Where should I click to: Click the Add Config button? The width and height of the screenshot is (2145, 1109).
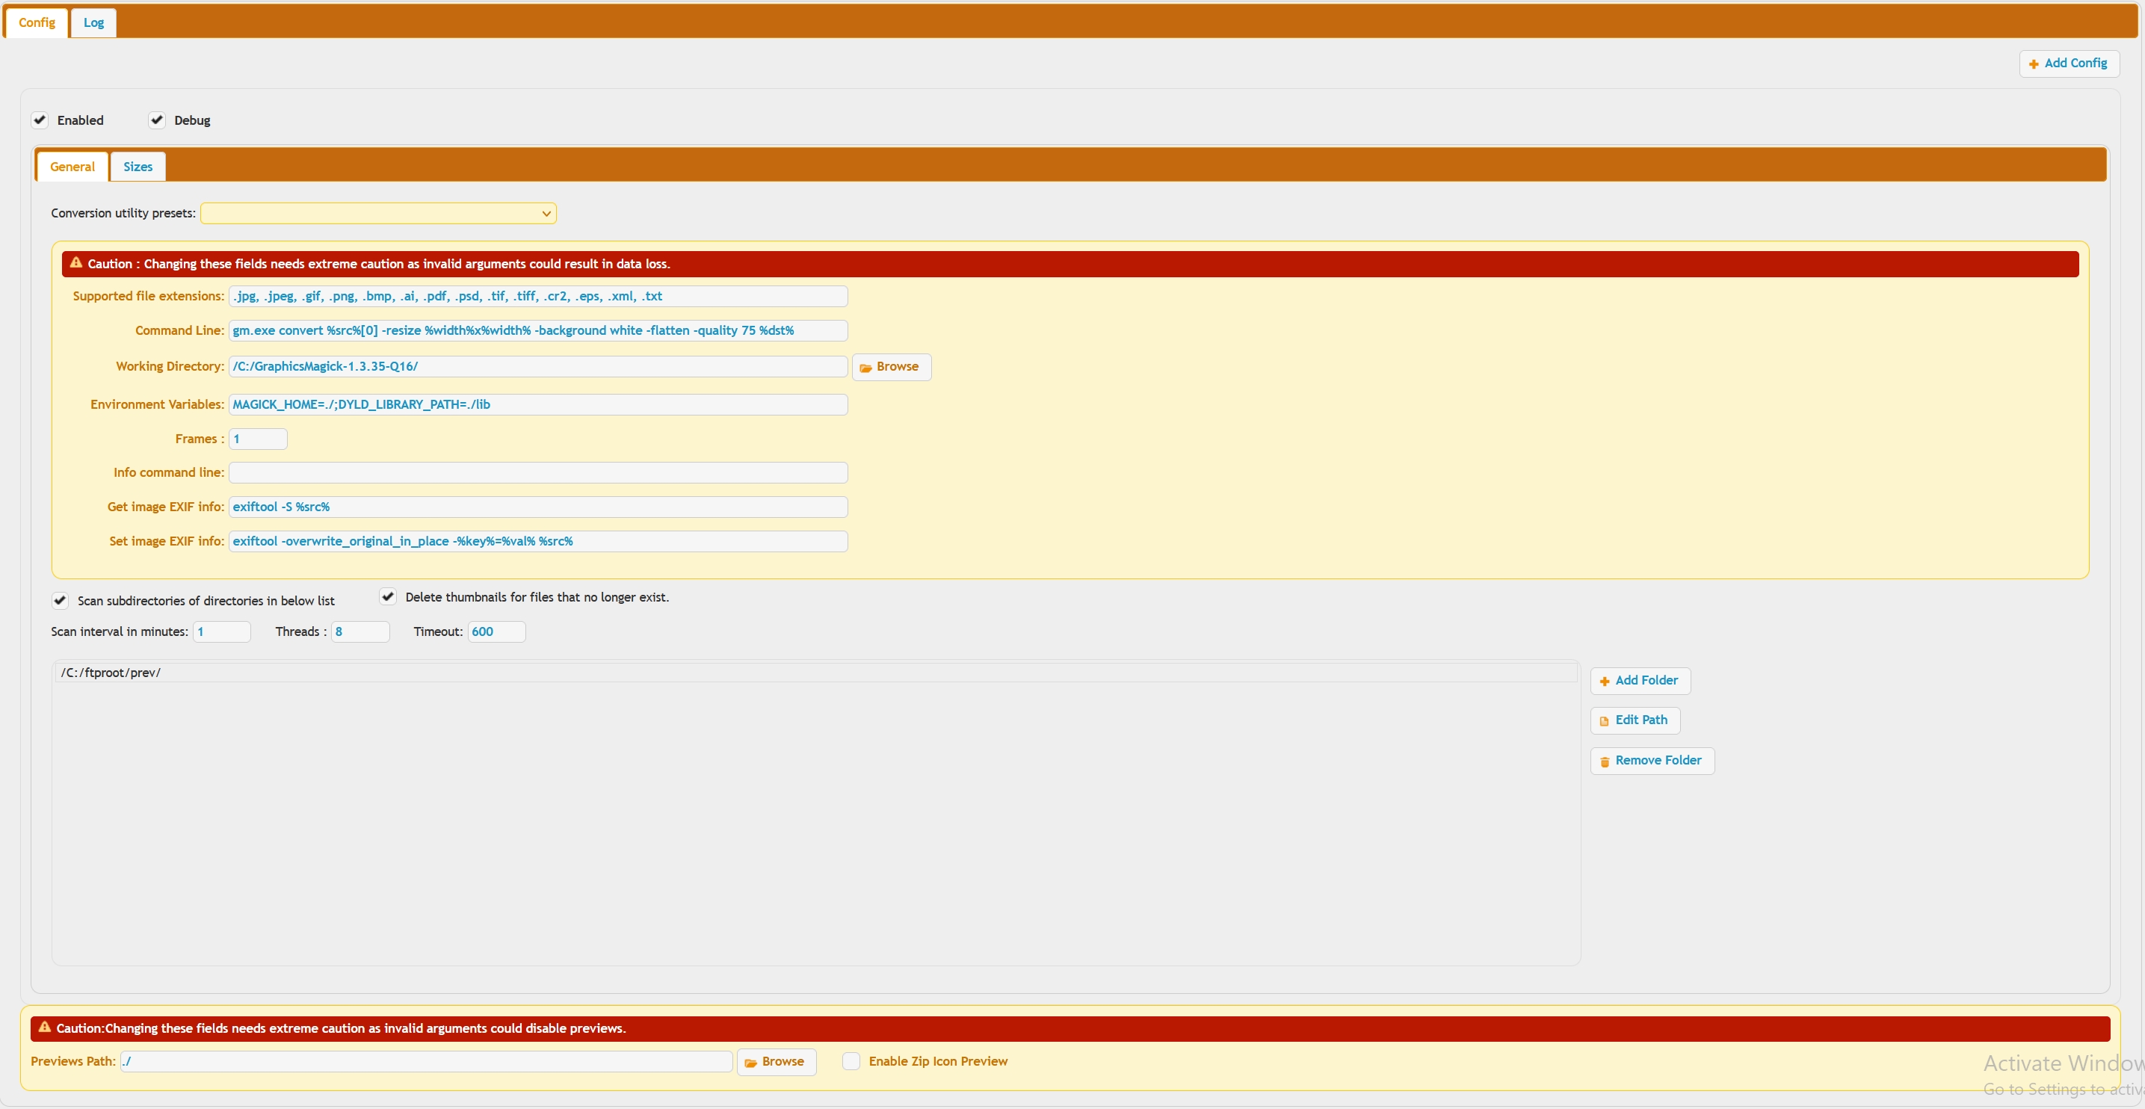[2069, 64]
